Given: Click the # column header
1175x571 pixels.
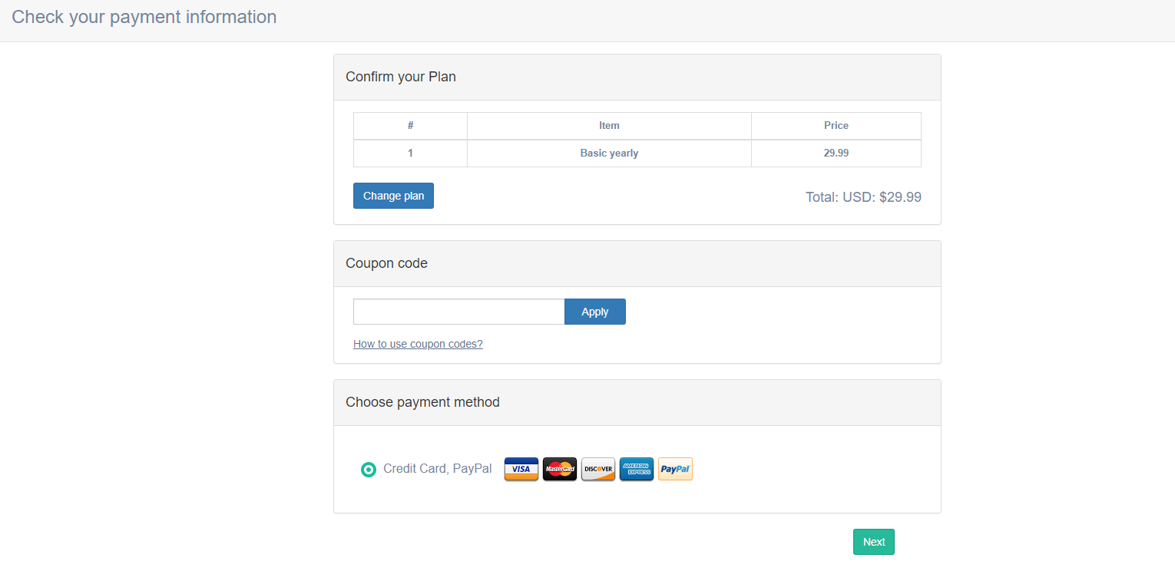Looking at the screenshot, I should [410, 125].
